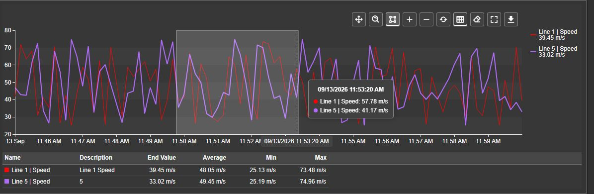Sort table by Max column header
The height and width of the screenshot is (194, 594).
coord(321,158)
